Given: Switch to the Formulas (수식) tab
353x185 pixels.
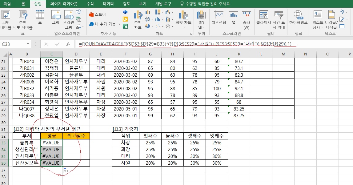Looking at the screenshot, I should coord(90,4).
